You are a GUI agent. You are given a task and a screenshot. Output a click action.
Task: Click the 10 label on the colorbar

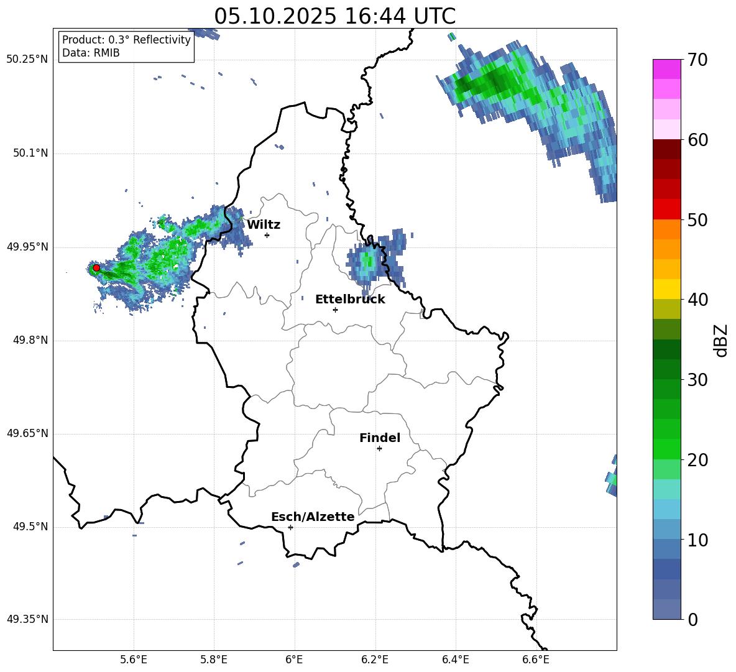pos(697,540)
